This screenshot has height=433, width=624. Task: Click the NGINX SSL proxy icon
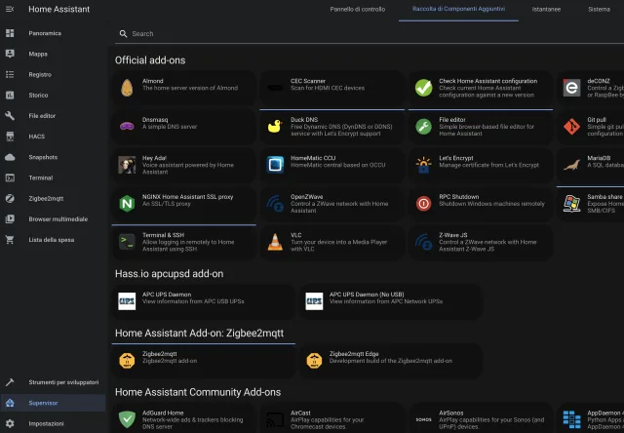click(x=127, y=203)
